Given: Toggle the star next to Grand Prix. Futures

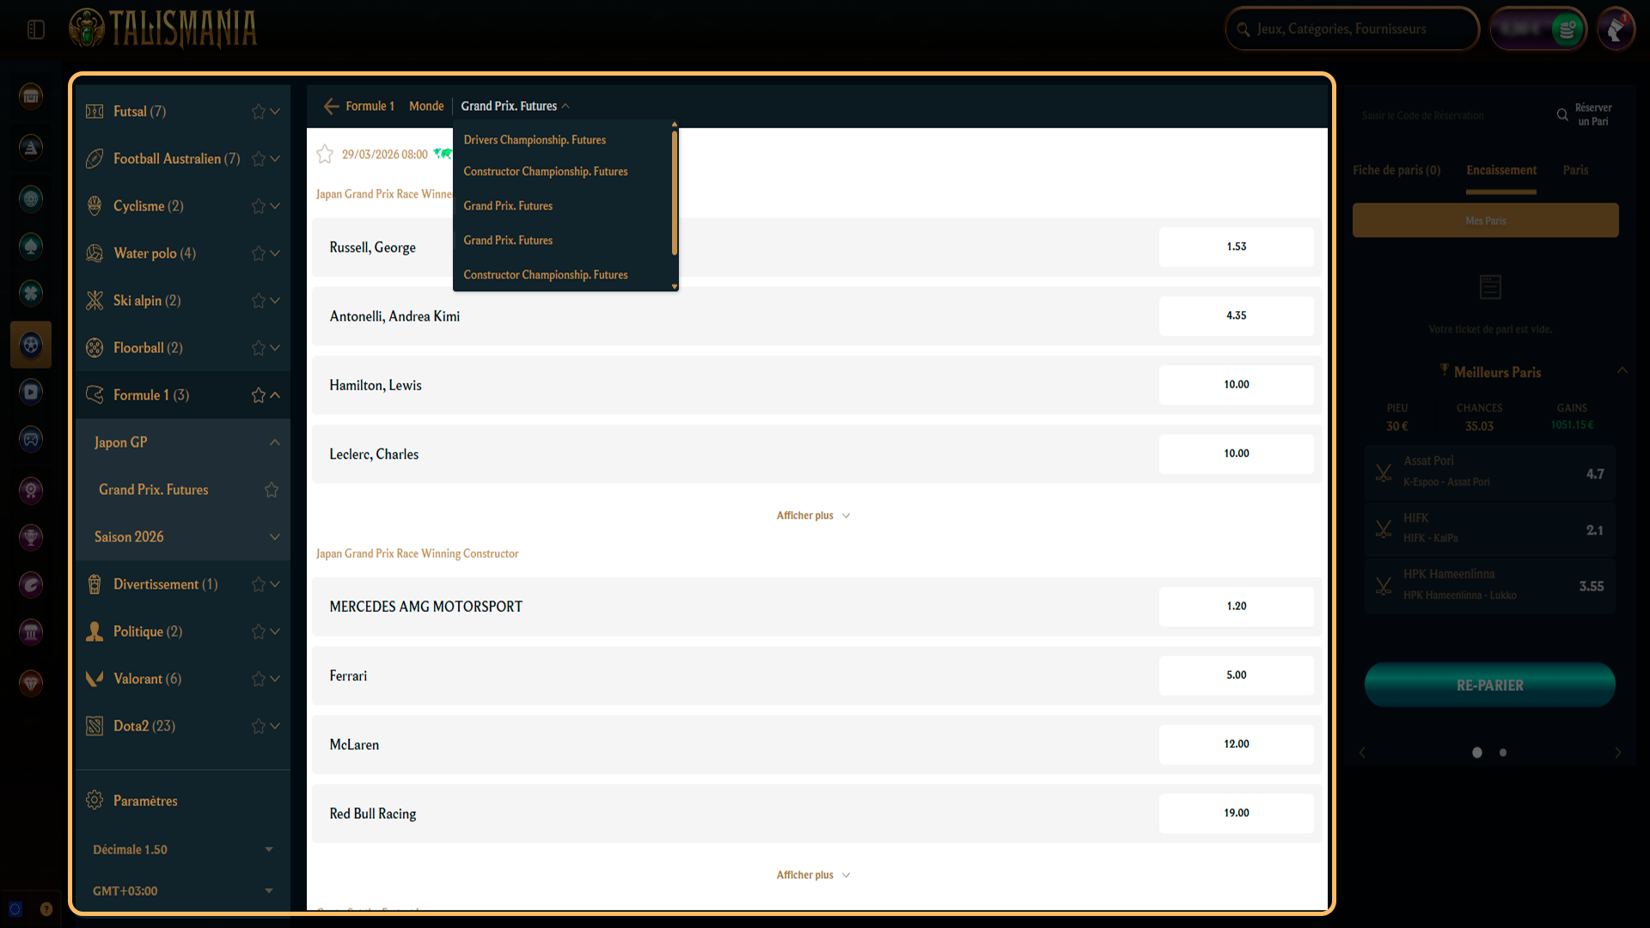Looking at the screenshot, I should pyautogui.click(x=272, y=489).
